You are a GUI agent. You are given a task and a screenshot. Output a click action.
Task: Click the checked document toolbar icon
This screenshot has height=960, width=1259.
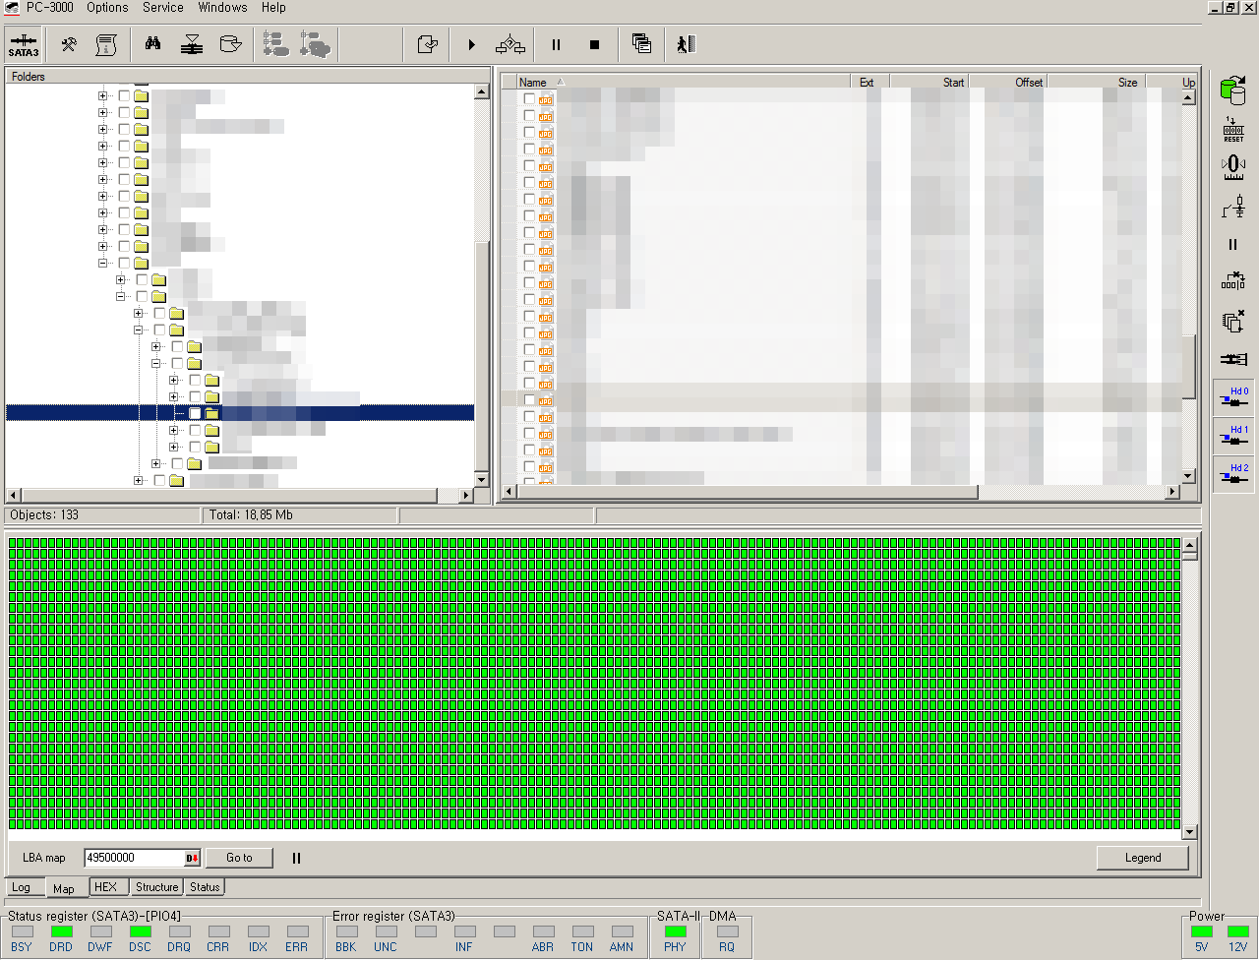pyautogui.click(x=427, y=44)
